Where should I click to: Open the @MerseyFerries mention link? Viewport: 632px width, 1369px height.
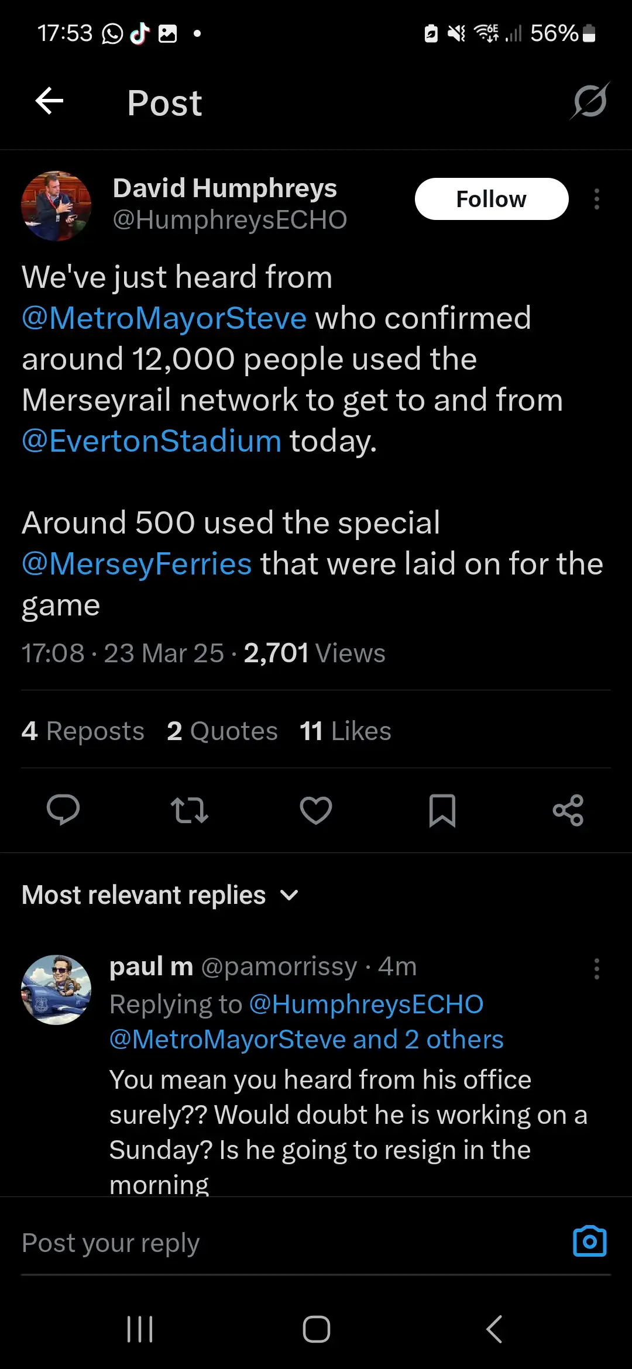coord(137,564)
